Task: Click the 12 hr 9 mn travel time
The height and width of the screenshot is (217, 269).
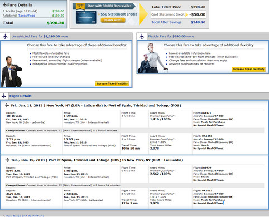Action: pyautogui.click(x=129, y=203)
